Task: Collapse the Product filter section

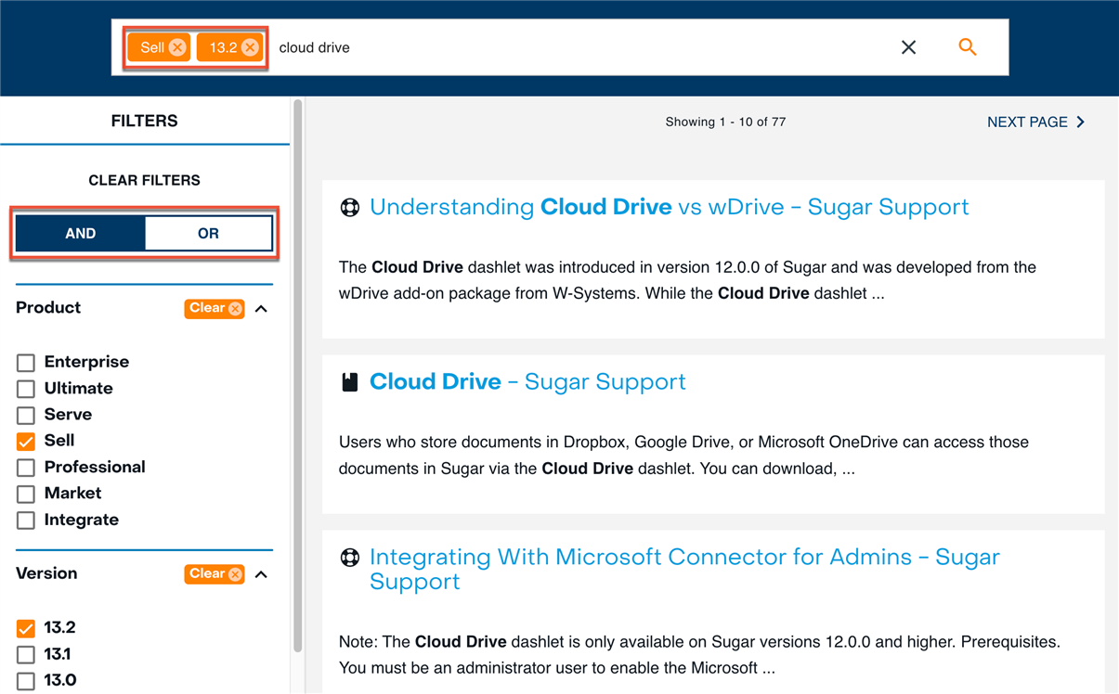Action: pos(262,309)
